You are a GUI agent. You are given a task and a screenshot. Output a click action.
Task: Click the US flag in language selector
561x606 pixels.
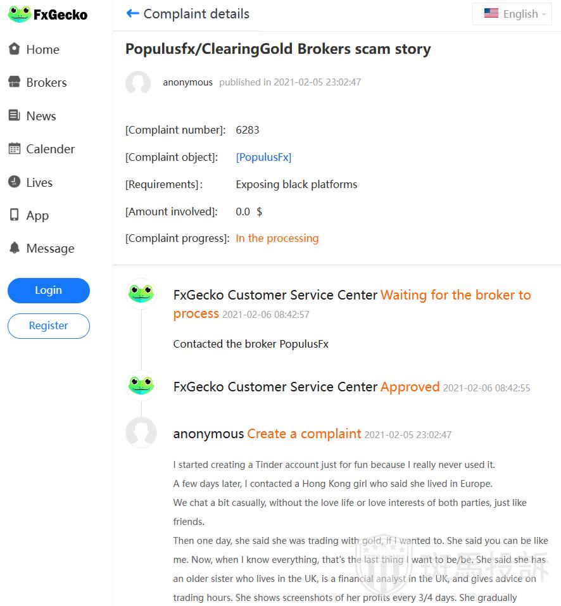(x=491, y=13)
